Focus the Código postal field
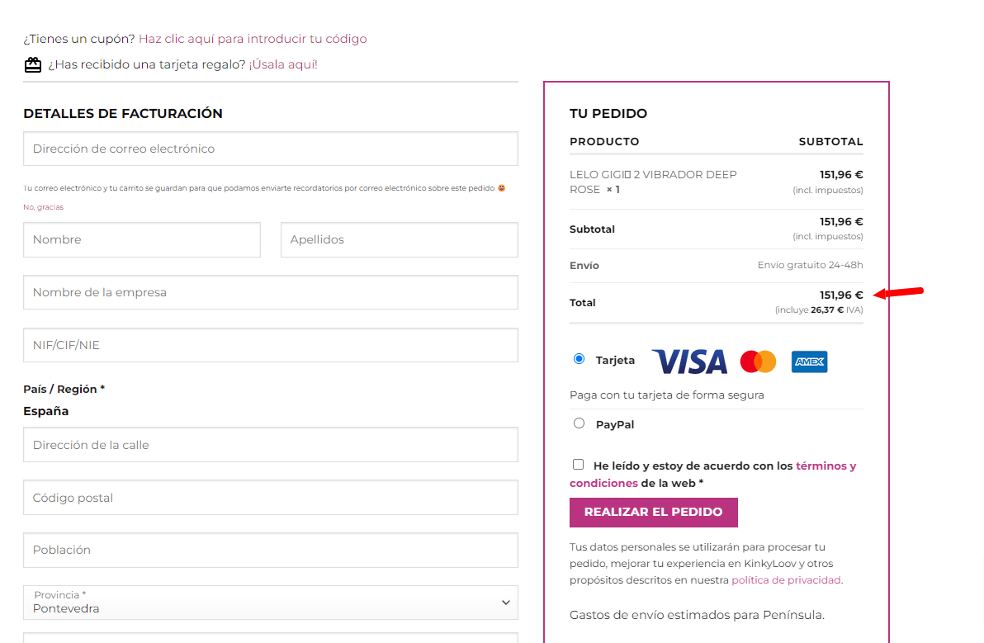The width and height of the screenshot is (984, 643). 271,498
